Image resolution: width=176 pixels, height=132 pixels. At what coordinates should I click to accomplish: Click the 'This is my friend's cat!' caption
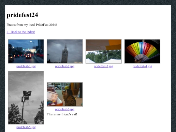pyautogui.click(x=62, y=114)
